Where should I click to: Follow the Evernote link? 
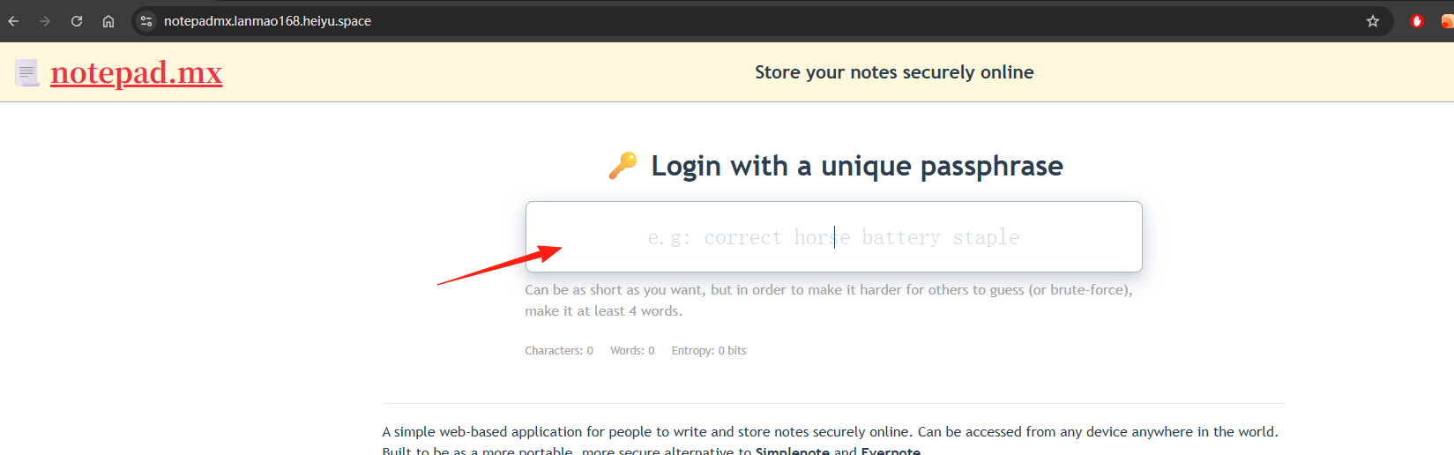pos(891,451)
